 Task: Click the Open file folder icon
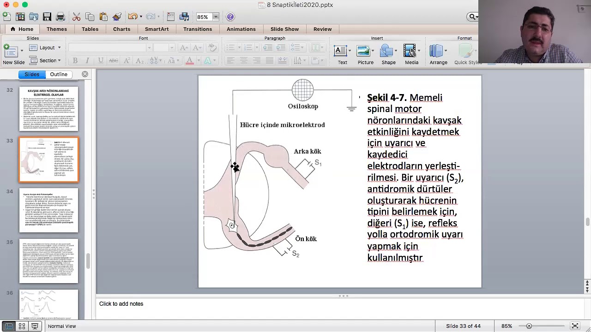coord(34,17)
